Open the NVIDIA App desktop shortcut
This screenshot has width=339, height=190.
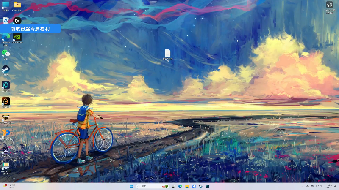coord(17,38)
